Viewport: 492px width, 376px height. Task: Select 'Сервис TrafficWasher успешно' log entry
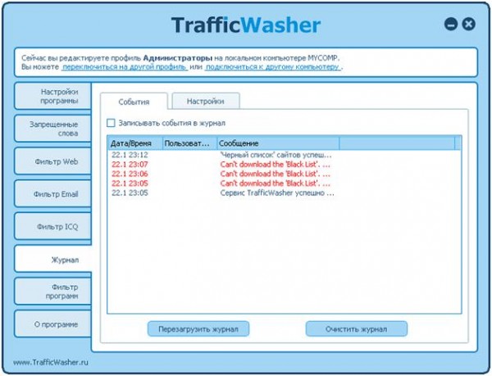pyautogui.click(x=284, y=193)
